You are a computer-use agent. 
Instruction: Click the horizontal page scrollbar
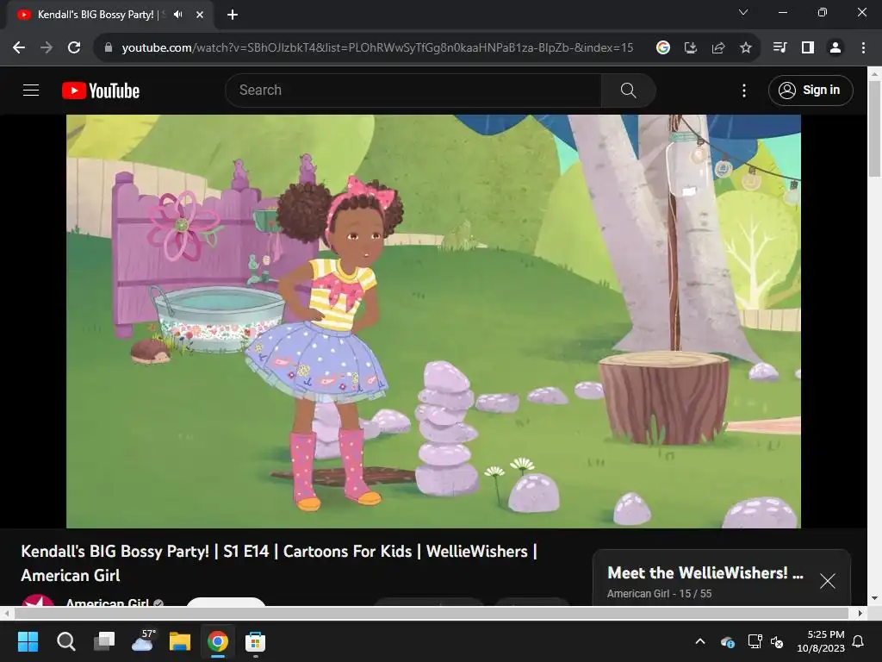pyautogui.click(x=431, y=613)
